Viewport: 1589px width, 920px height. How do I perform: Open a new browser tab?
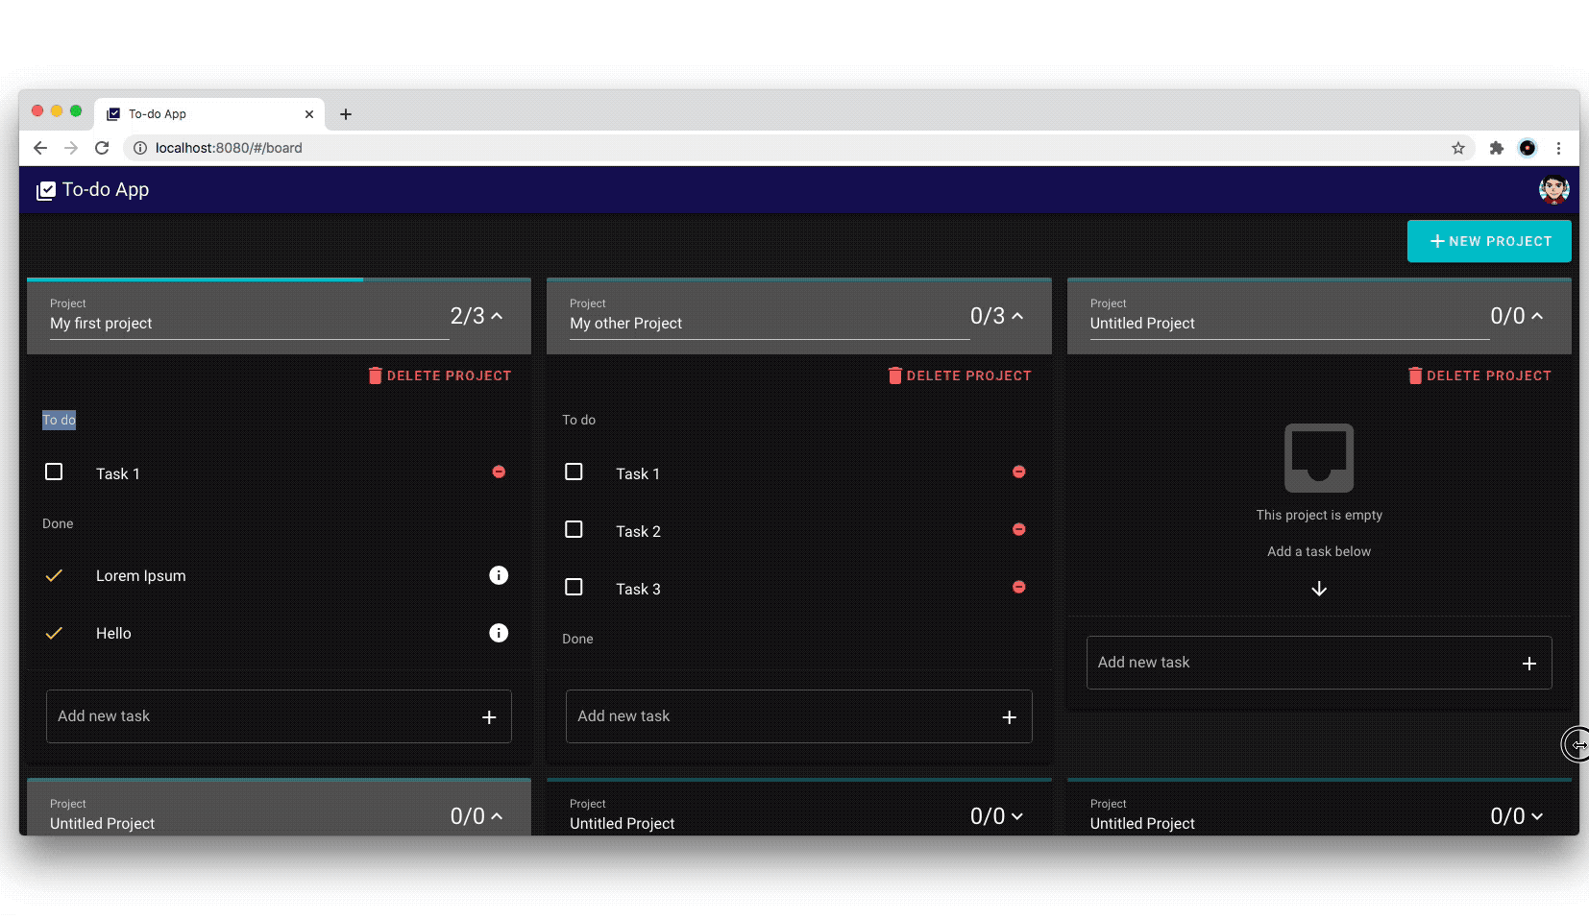point(346,114)
